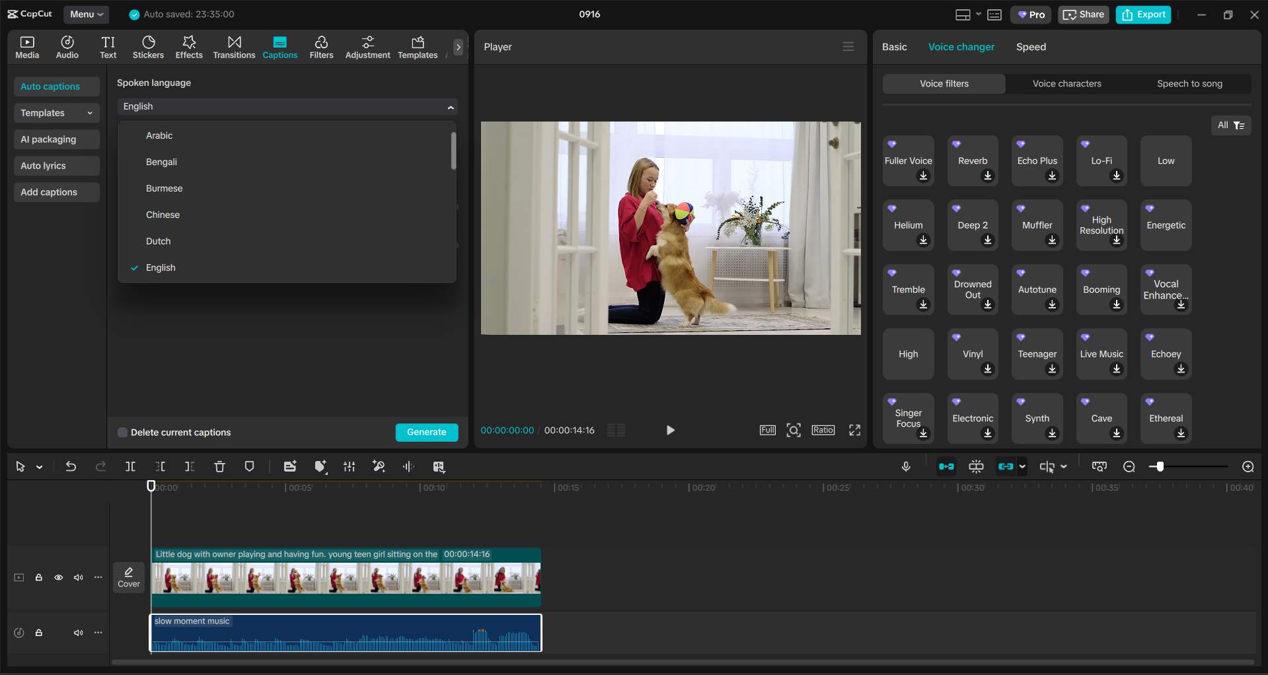Click the Generate button

pyautogui.click(x=426, y=433)
